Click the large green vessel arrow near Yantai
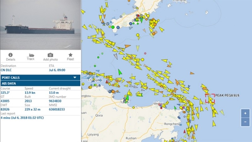Viewport: 252px width, 142px height. click(x=127, y=98)
